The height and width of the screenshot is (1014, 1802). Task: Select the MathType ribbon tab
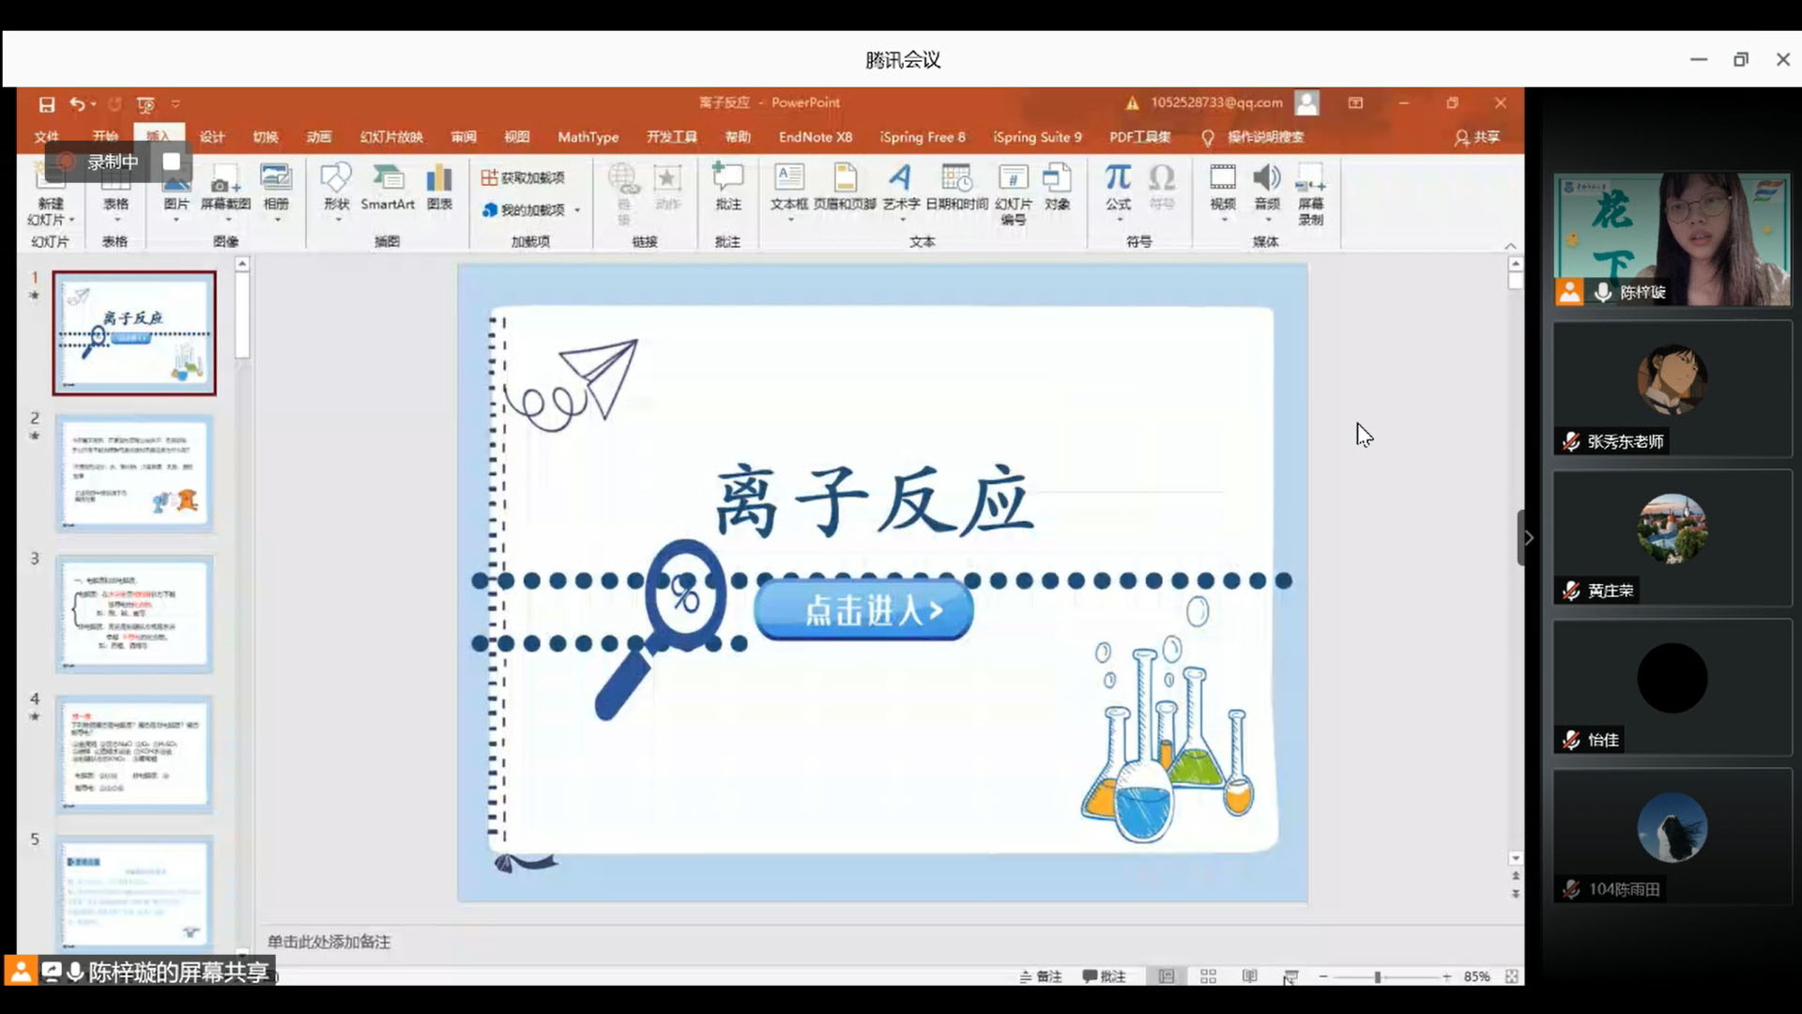coord(589,136)
